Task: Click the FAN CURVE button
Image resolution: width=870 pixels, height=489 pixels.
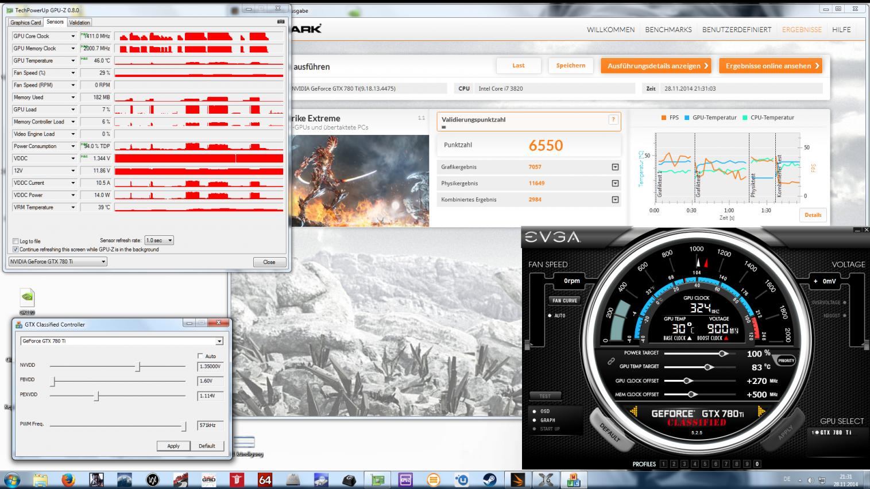Action: click(564, 300)
